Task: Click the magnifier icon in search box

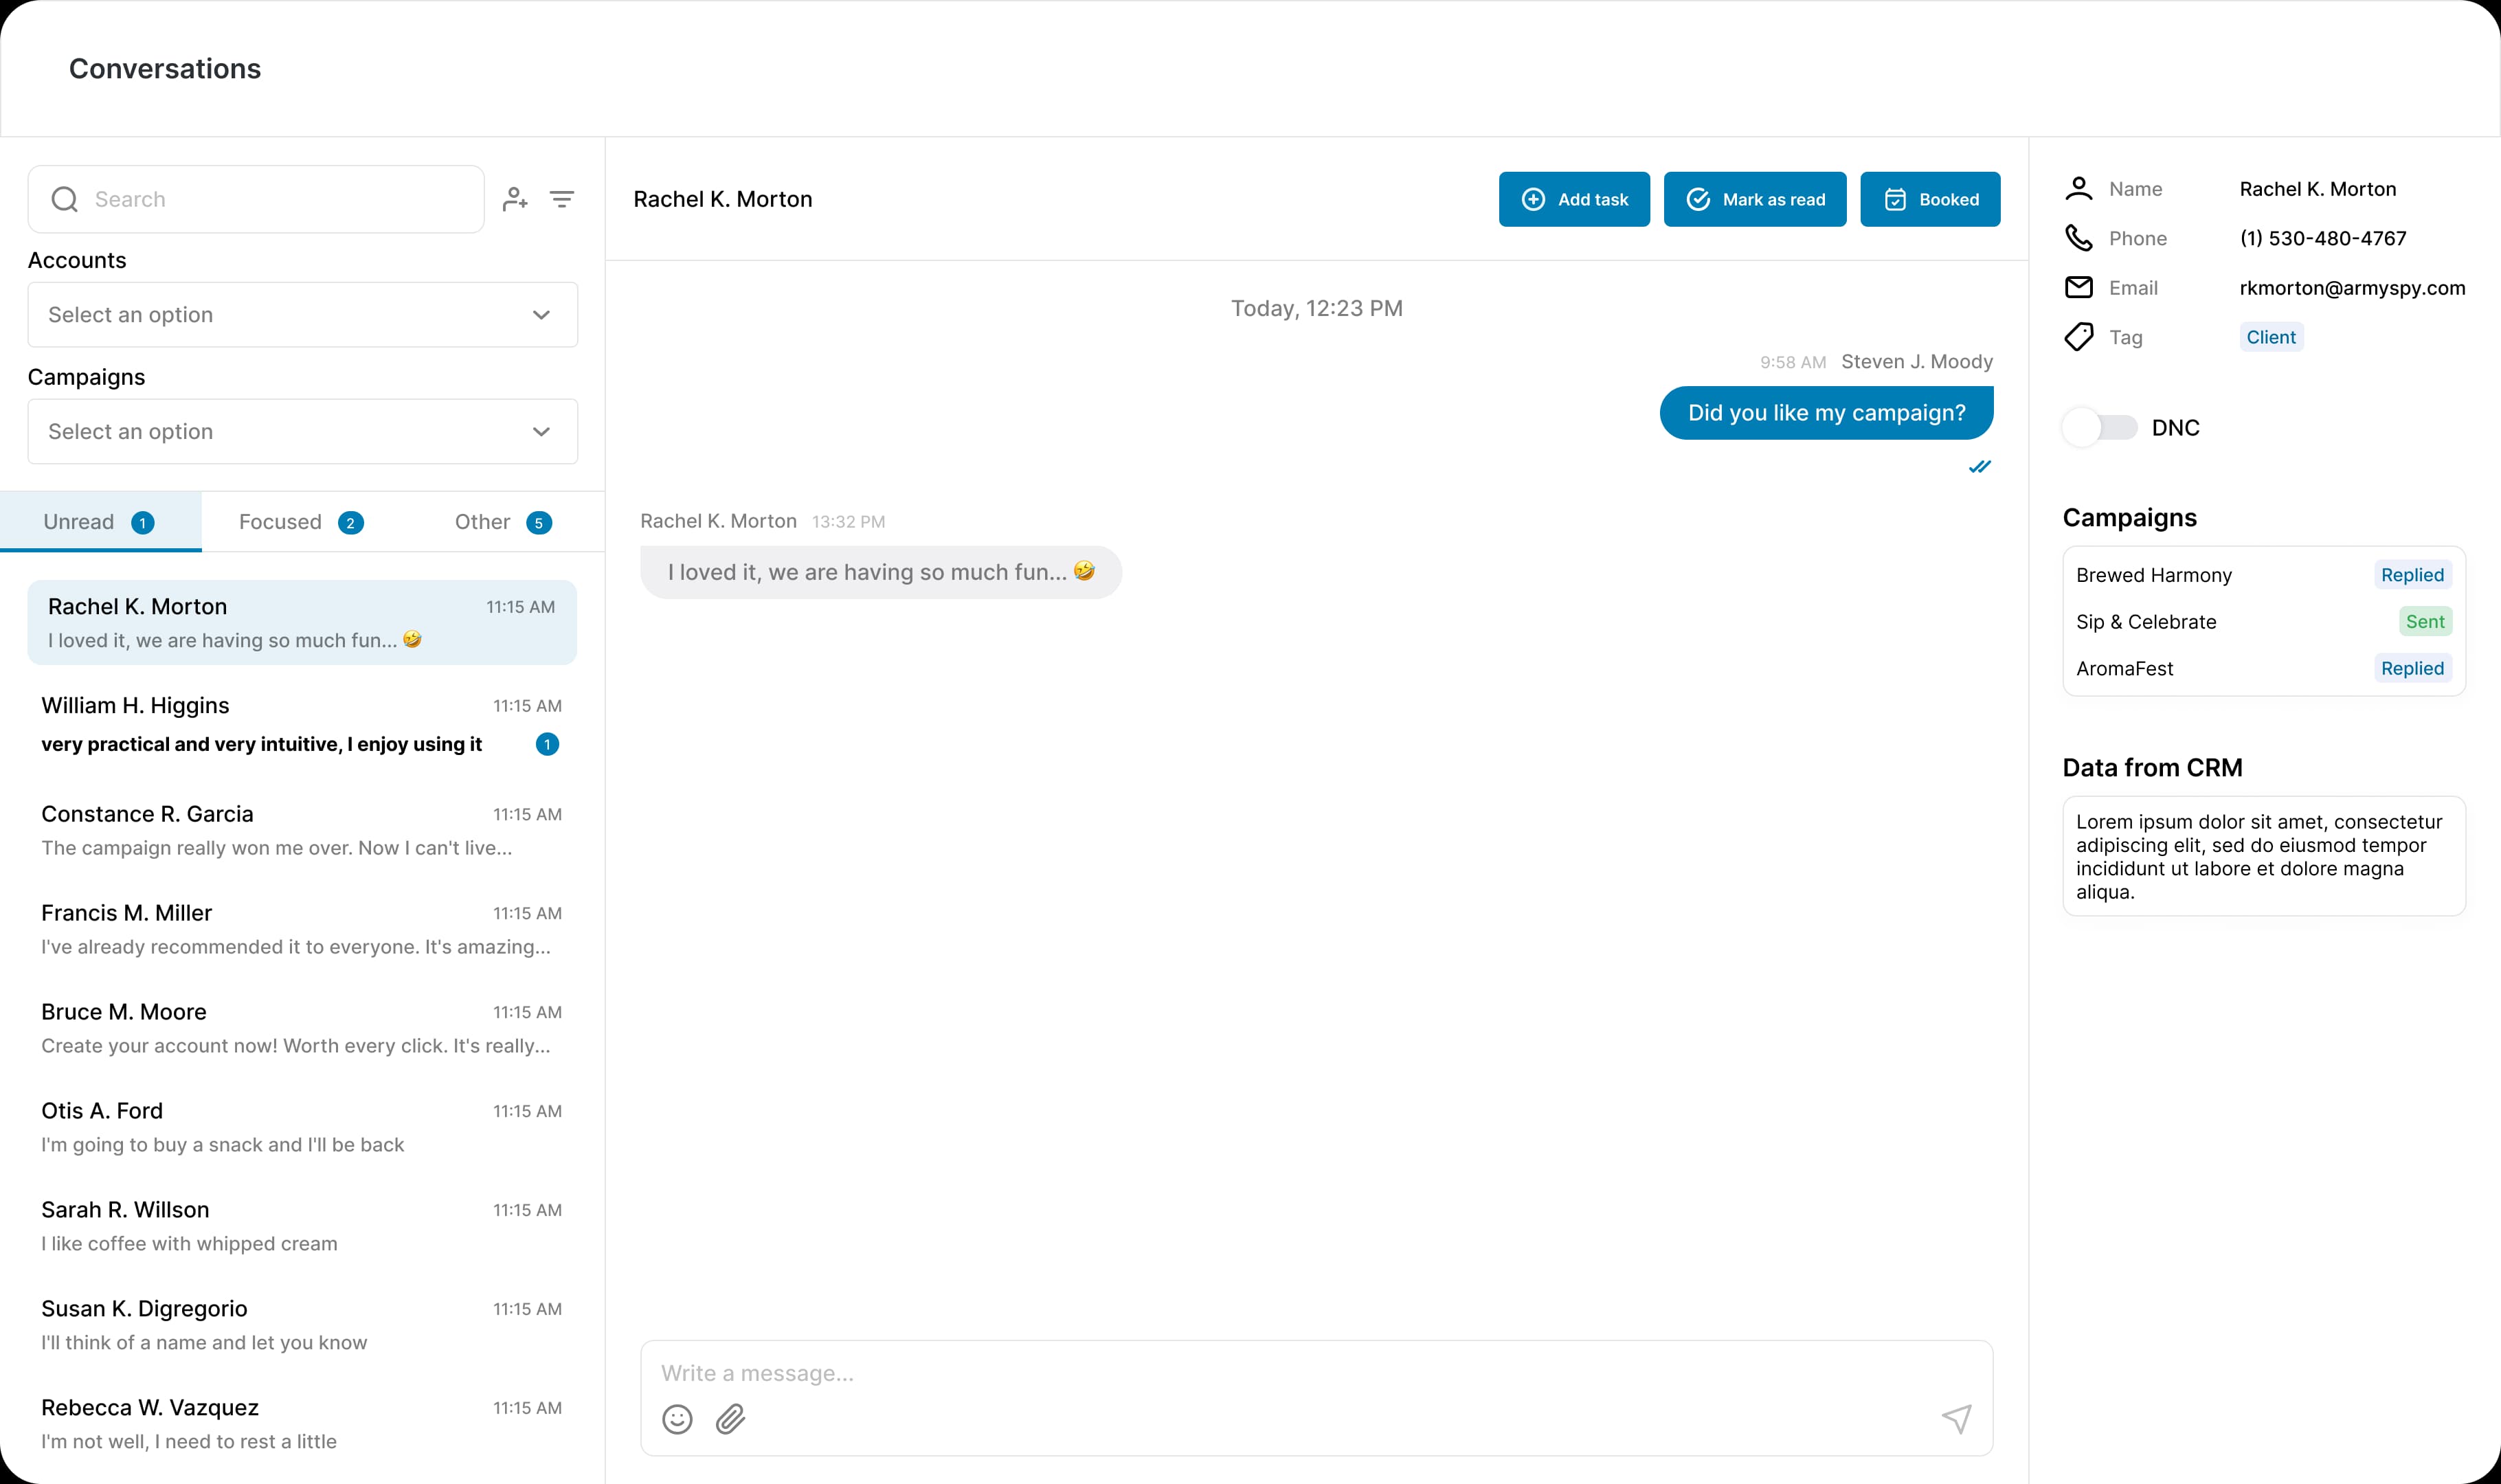Action: (65, 199)
